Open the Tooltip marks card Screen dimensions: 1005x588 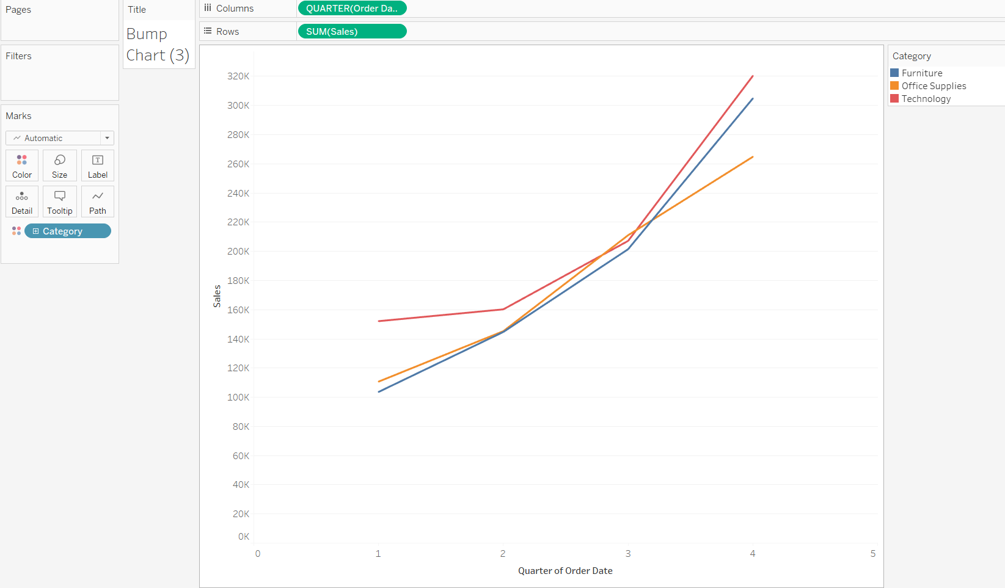pyautogui.click(x=60, y=201)
